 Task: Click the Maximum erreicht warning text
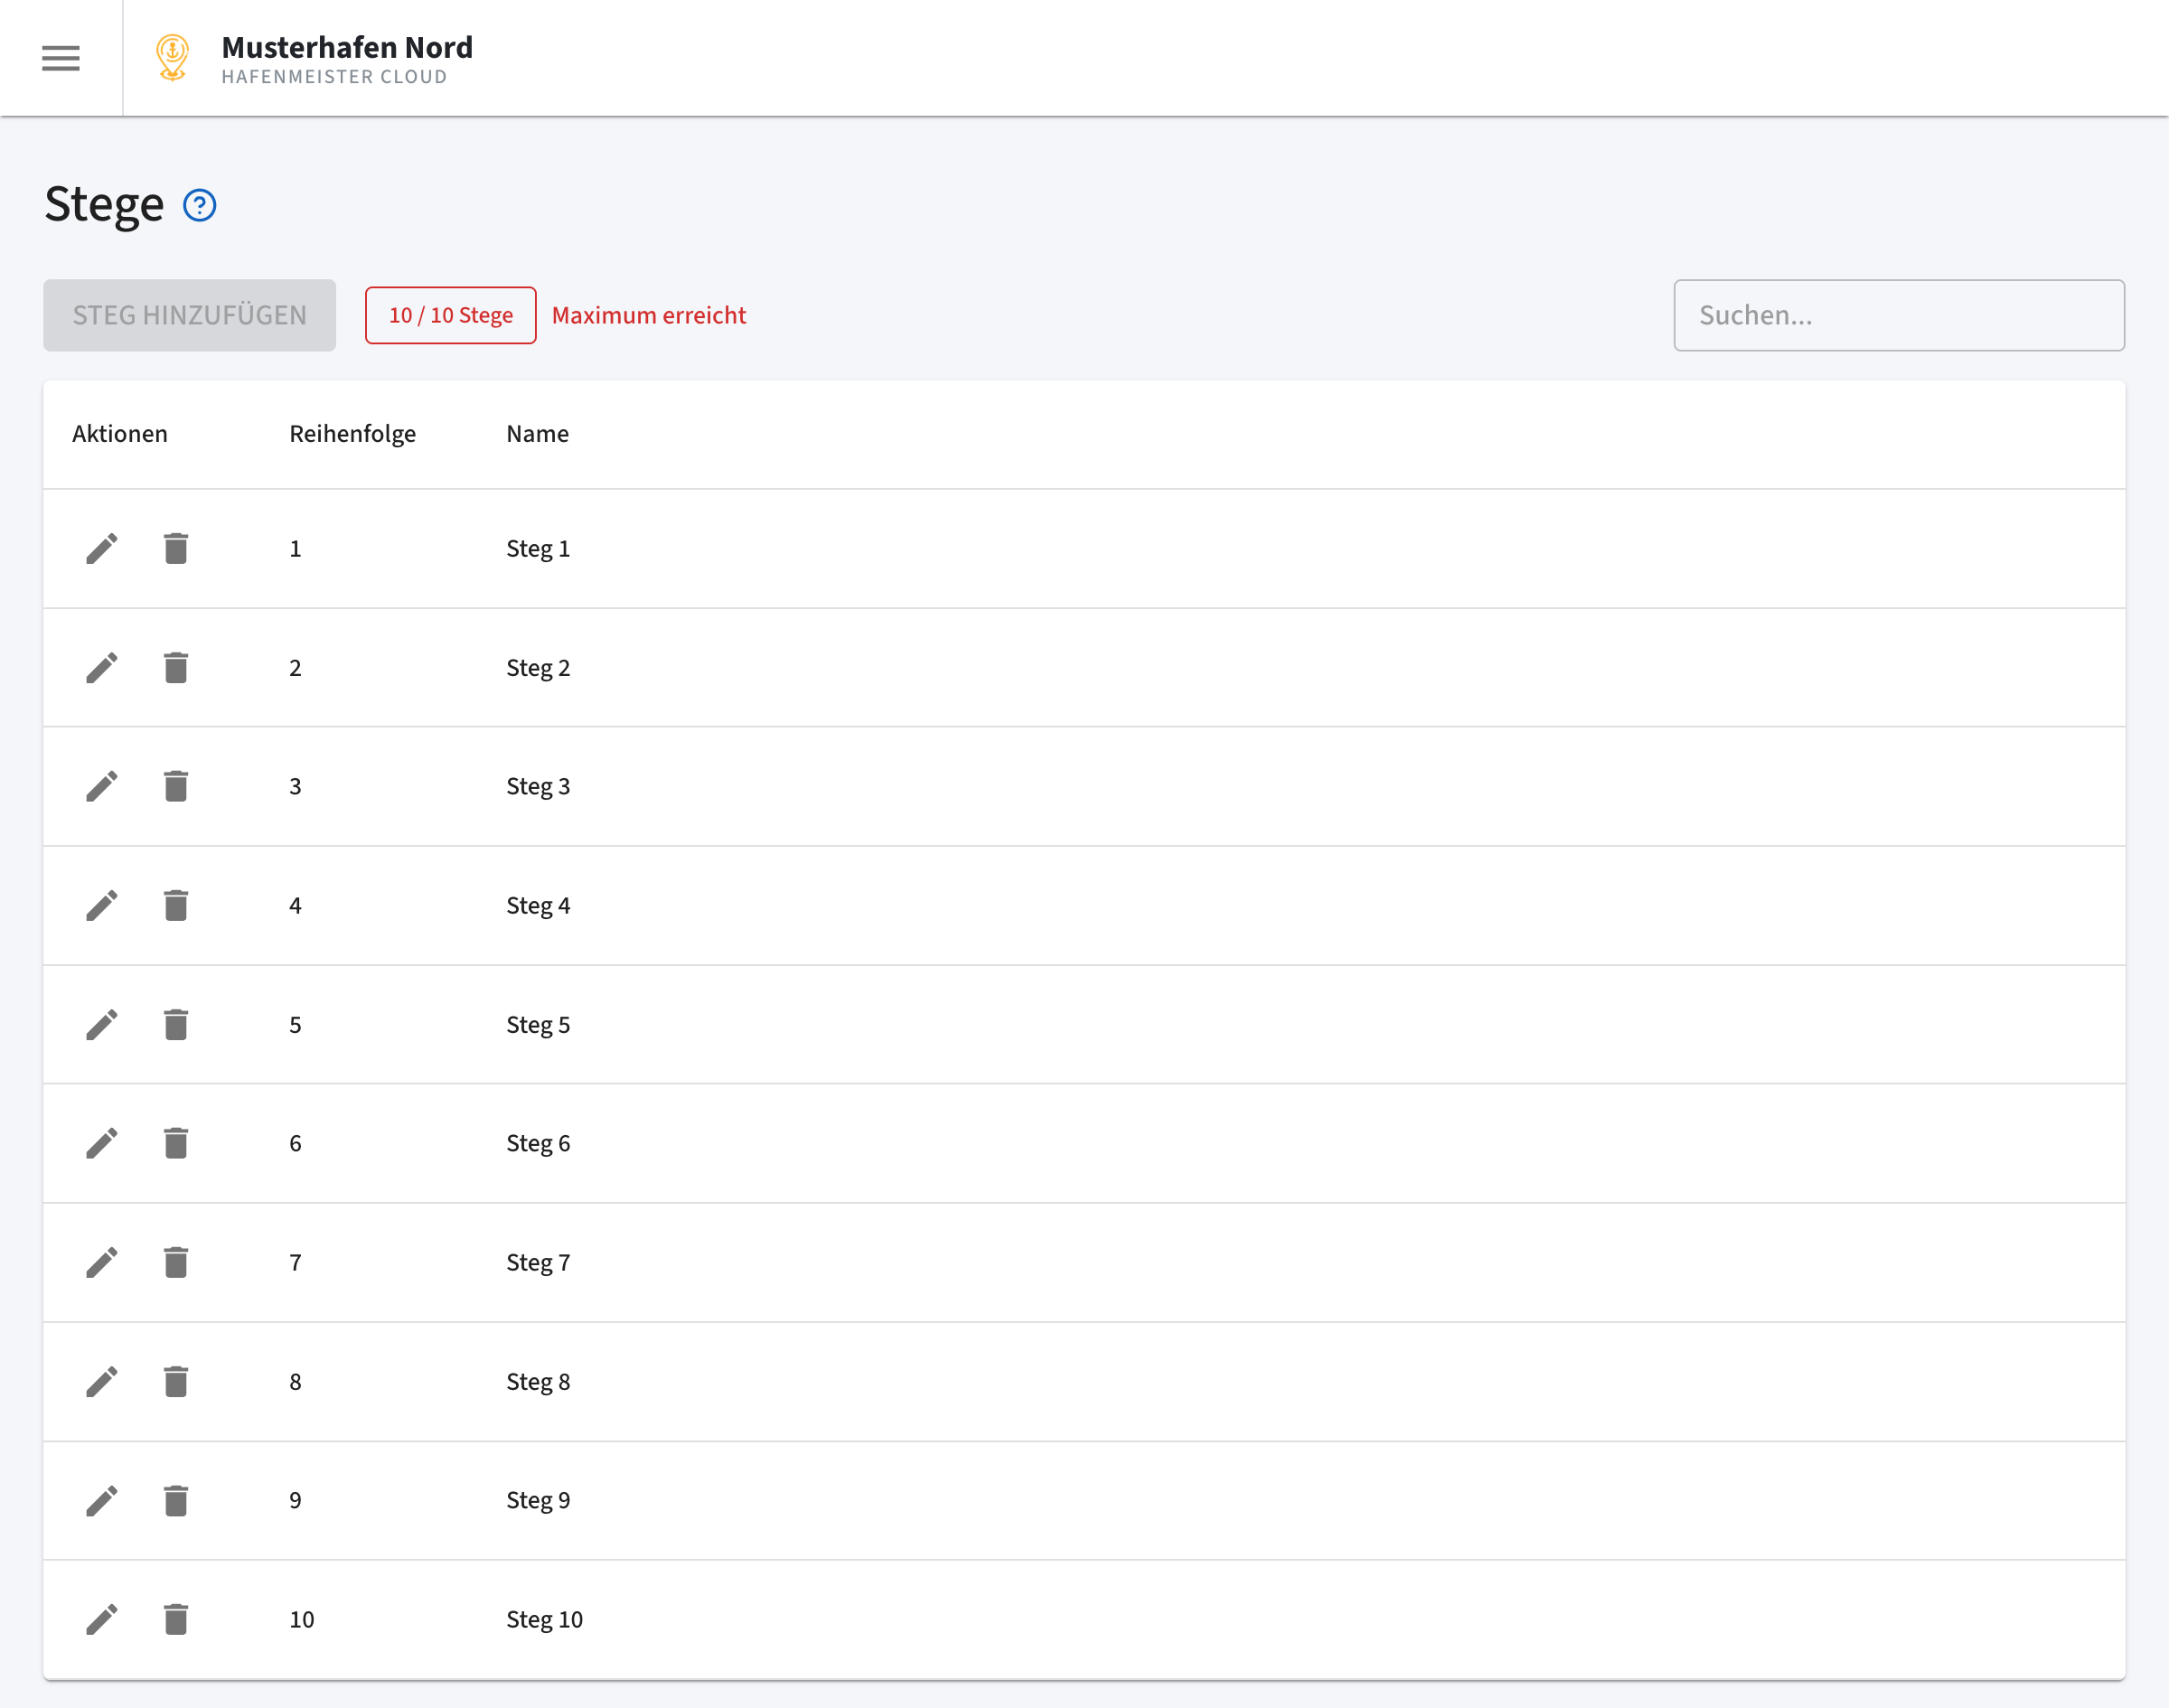click(x=648, y=315)
